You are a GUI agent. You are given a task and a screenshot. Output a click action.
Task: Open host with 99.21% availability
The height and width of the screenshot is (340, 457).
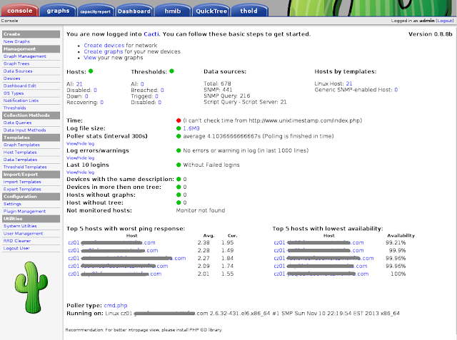(319, 242)
